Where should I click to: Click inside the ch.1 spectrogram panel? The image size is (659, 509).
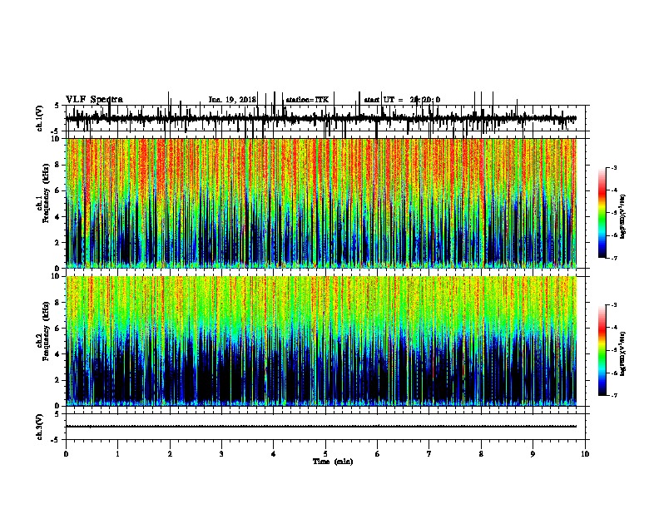(321, 203)
